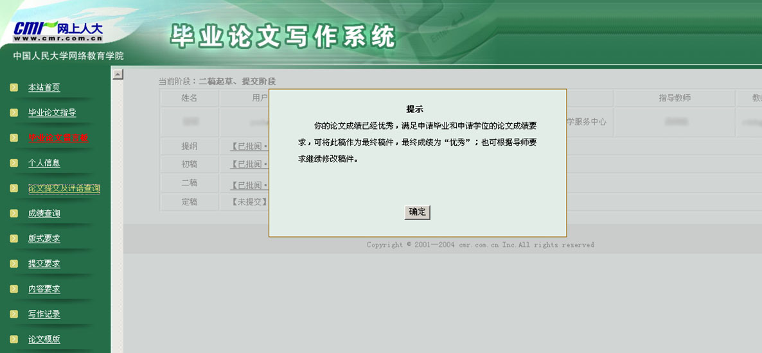The width and height of the screenshot is (762, 353).
Task: Click arrow icon beside 论文提交及评语查询
Action: point(14,189)
